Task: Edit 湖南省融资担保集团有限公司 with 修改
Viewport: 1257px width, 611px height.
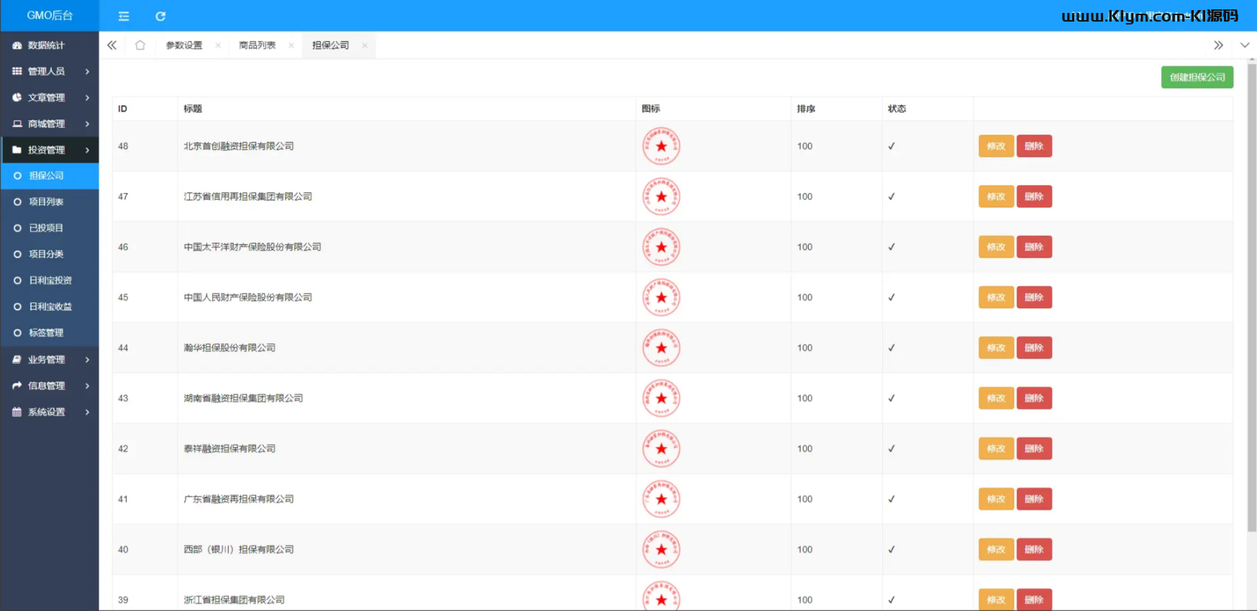Action: point(996,398)
